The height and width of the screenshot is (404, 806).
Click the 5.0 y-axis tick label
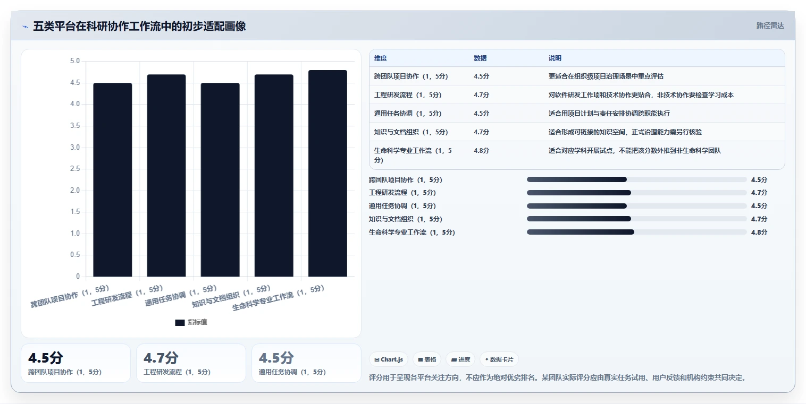coord(75,61)
